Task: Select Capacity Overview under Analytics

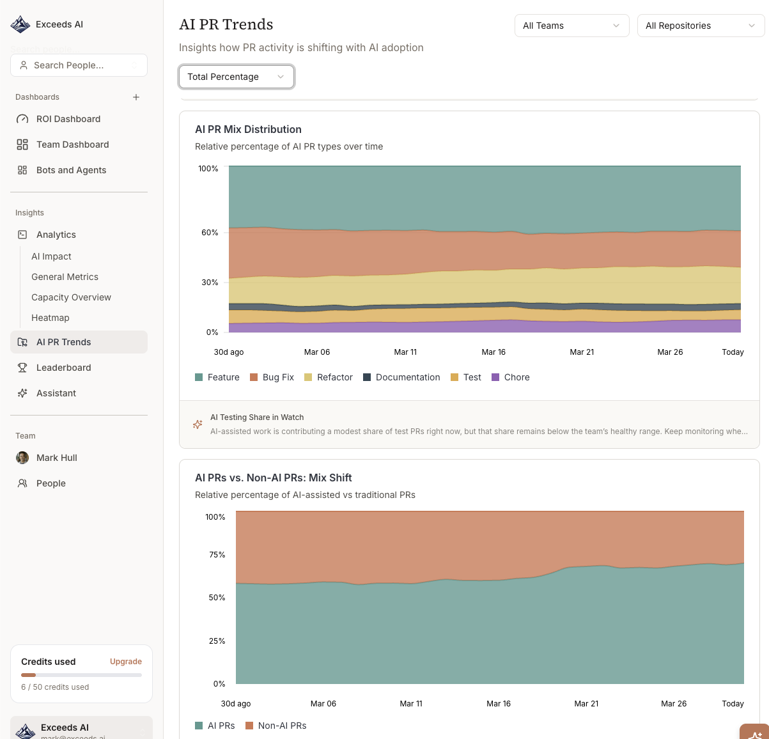Action: [71, 297]
